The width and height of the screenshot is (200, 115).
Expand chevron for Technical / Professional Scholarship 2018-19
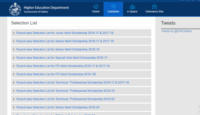pyautogui.click(x=14, y=91)
